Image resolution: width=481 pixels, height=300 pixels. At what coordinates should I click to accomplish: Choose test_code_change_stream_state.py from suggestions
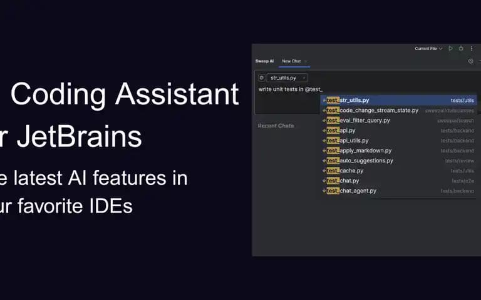(398, 111)
